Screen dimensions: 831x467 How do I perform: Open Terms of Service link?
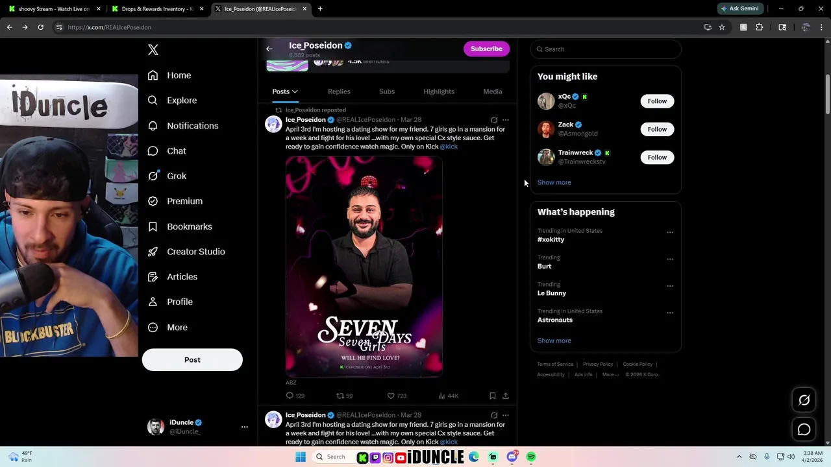555,365
